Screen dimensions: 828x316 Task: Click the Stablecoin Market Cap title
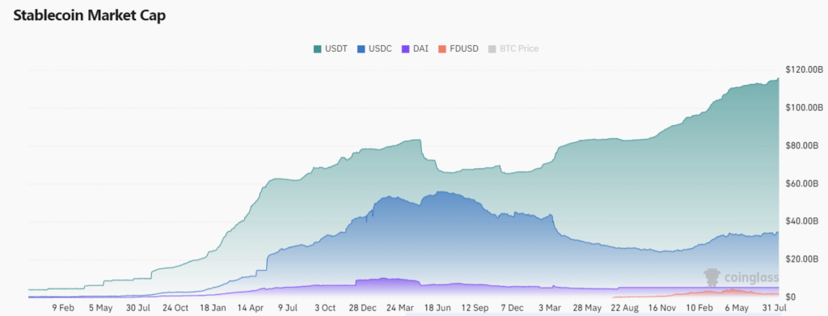point(89,16)
